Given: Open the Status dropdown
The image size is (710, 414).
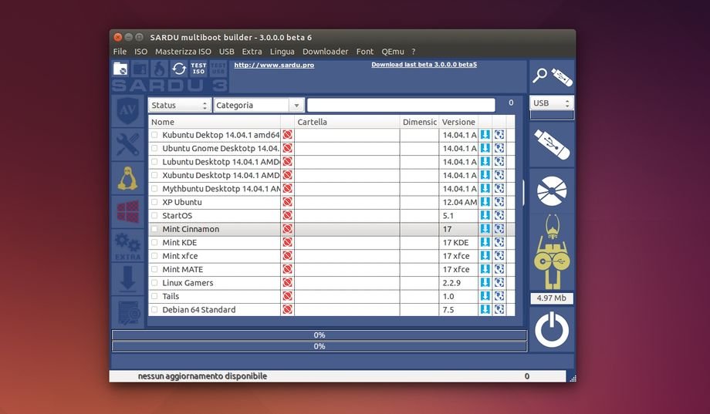Looking at the screenshot, I should pos(179,105).
